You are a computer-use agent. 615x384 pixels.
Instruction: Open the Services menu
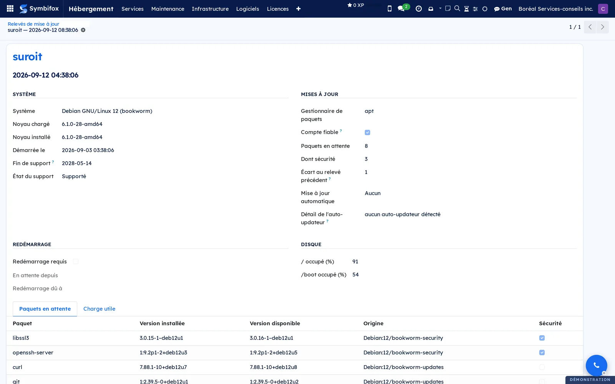point(133,8)
